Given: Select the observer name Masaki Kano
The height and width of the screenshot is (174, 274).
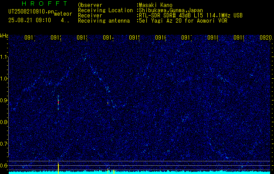Looking at the screenshot, I should tap(156, 5).
